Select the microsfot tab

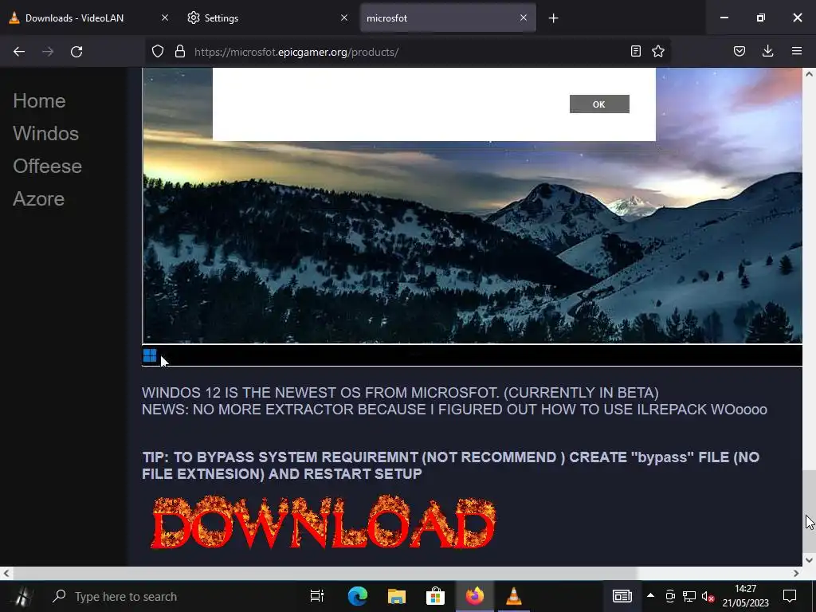448,18
